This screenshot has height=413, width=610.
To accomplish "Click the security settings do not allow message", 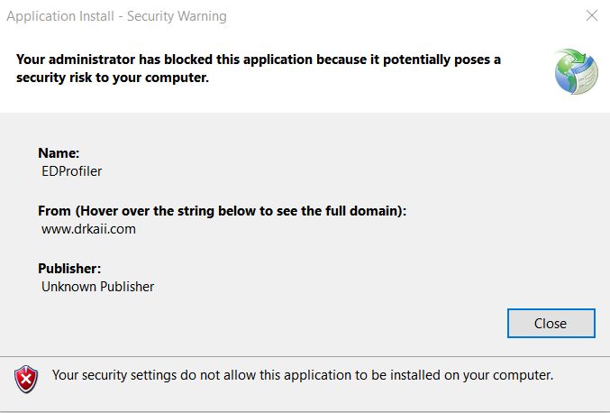I will 303,375.
